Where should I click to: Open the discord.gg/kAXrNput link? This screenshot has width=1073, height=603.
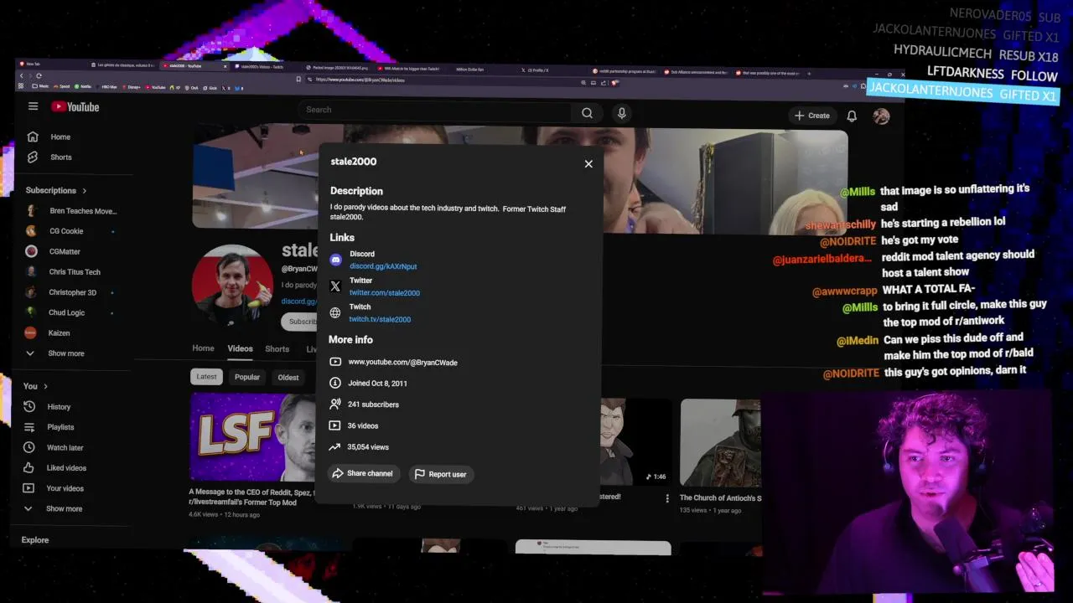(383, 266)
